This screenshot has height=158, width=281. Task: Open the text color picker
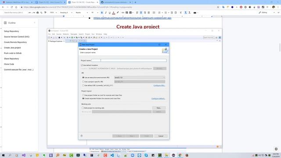click(x=113, y=13)
